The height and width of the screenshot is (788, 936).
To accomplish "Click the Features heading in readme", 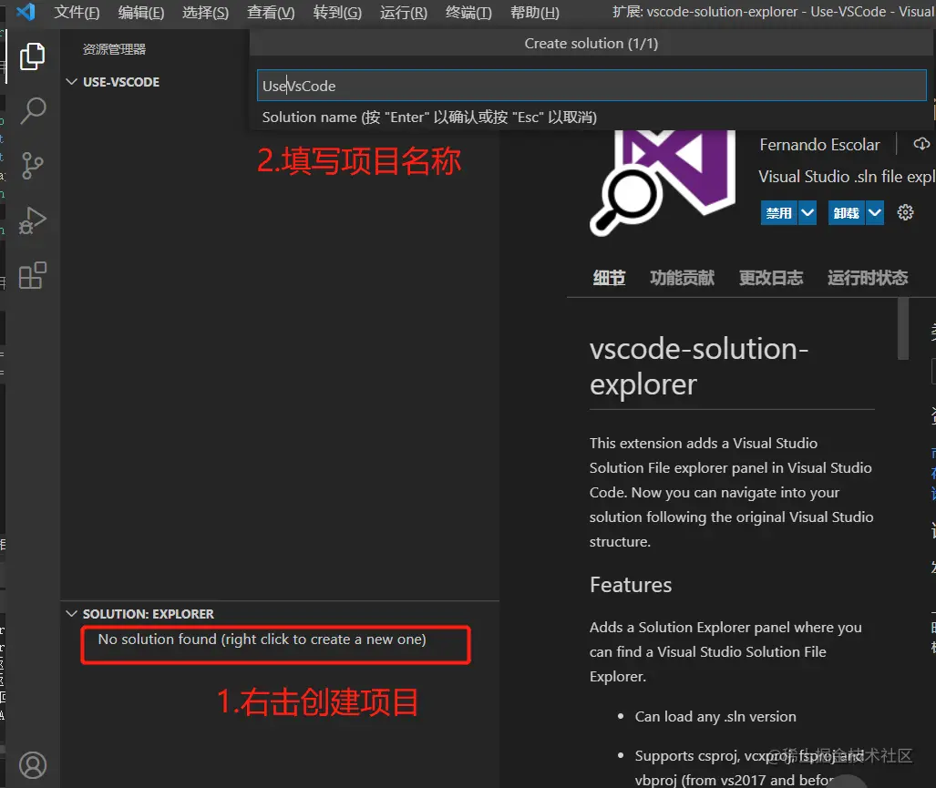I will pos(631,585).
